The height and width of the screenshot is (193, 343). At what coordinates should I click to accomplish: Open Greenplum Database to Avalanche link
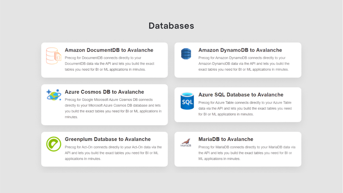(108, 139)
